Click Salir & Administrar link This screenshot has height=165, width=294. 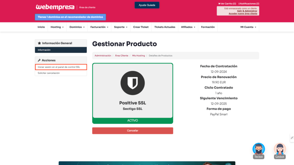[x=247, y=11]
